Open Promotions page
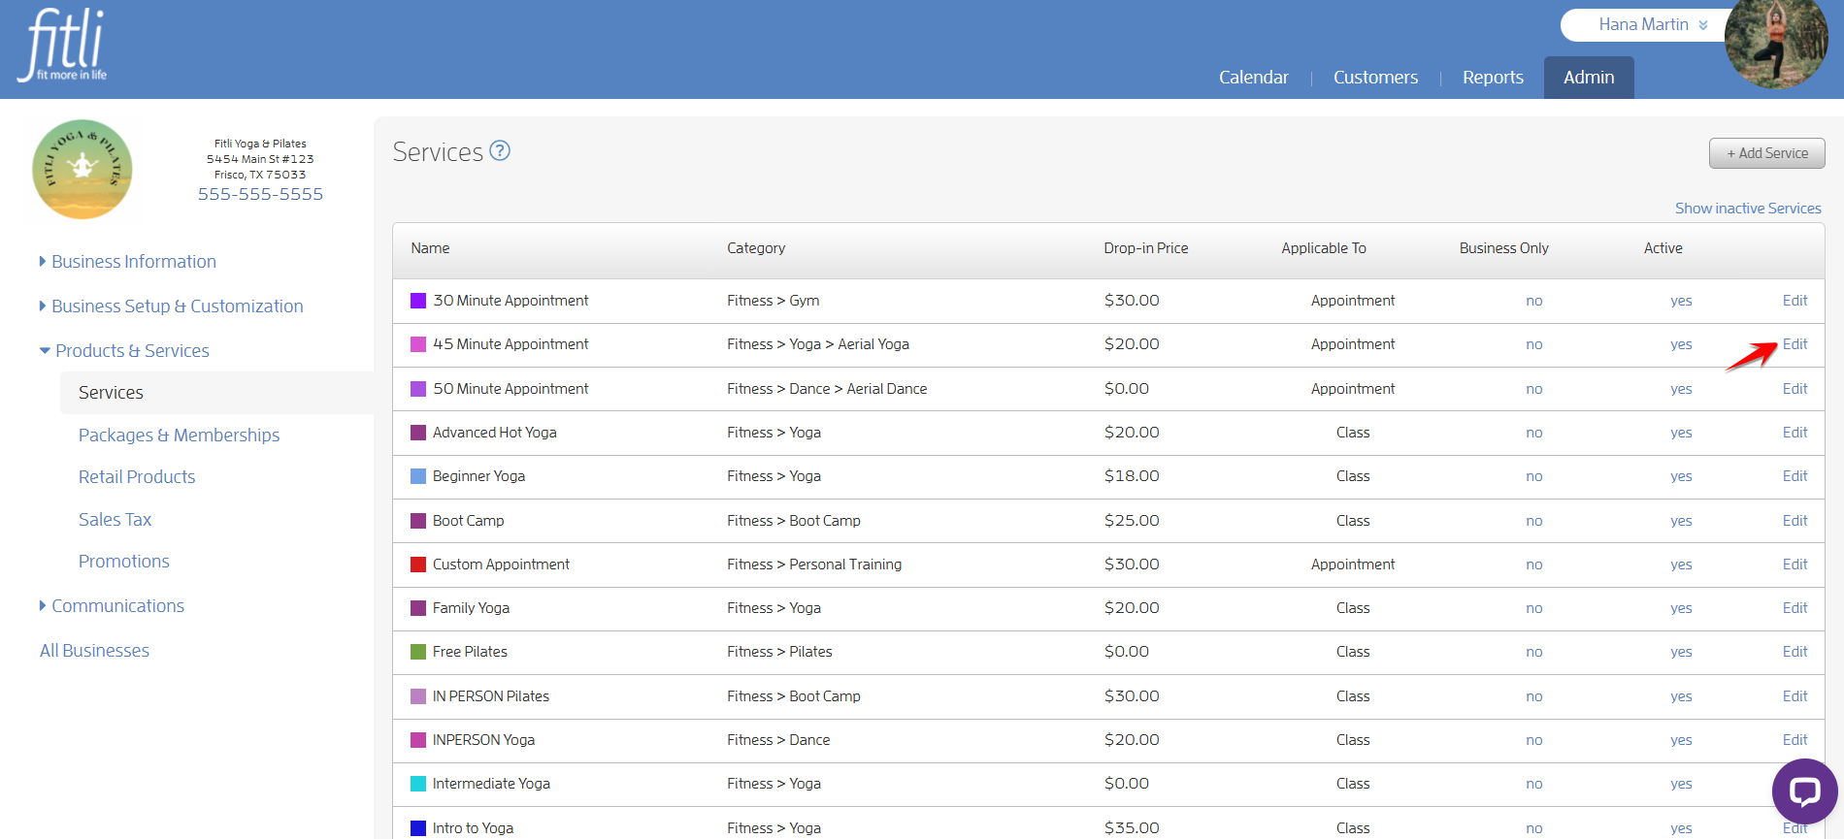 (x=123, y=562)
